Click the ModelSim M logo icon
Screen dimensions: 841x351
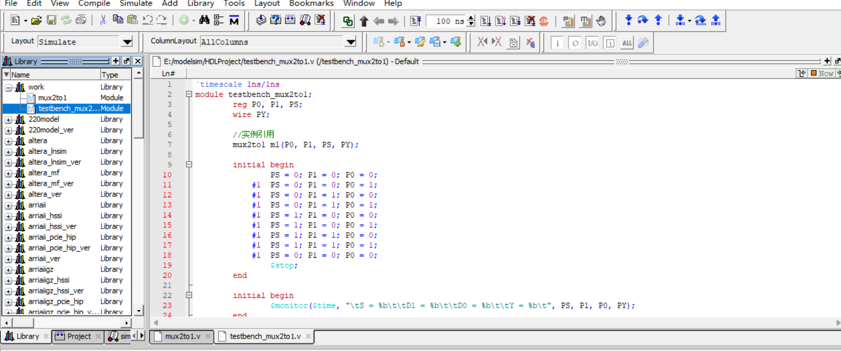click(234, 20)
